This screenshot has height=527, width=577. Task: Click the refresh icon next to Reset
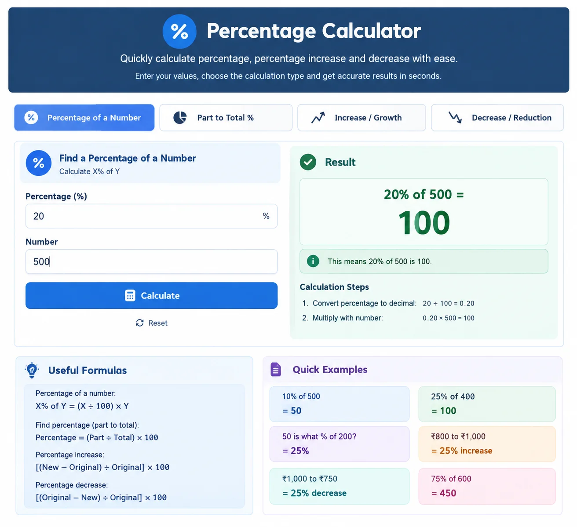[140, 323]
